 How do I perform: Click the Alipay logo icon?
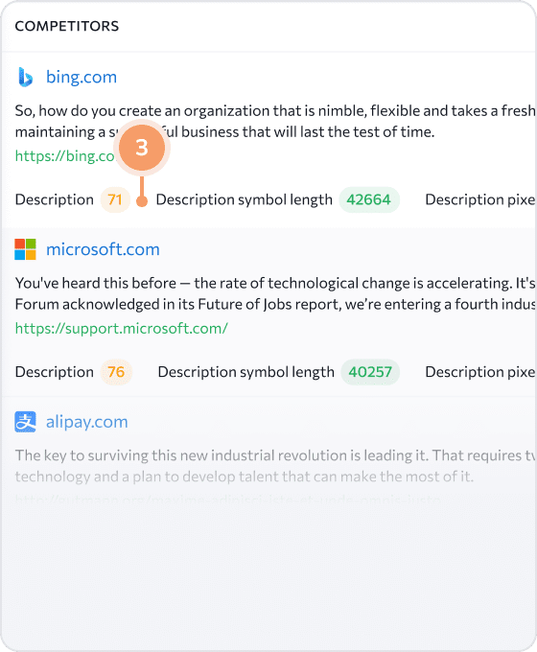coord(25,422)
